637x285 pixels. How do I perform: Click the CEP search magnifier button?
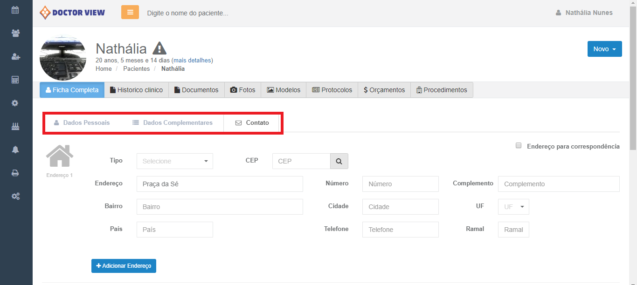click(x=339, y=161)
